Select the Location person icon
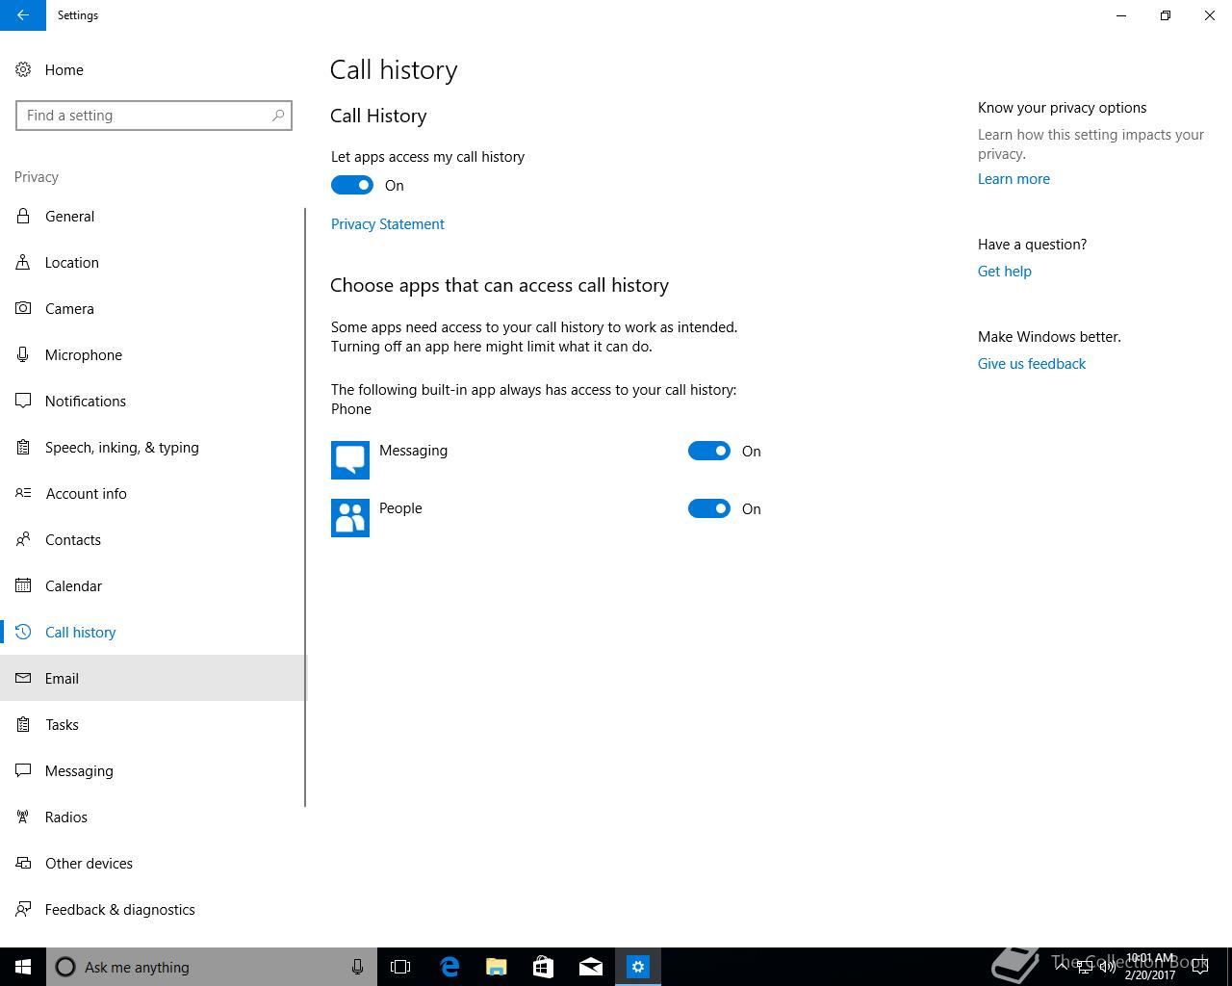Viewport: 1232px width, 986px height. click(x=23, y=262)
